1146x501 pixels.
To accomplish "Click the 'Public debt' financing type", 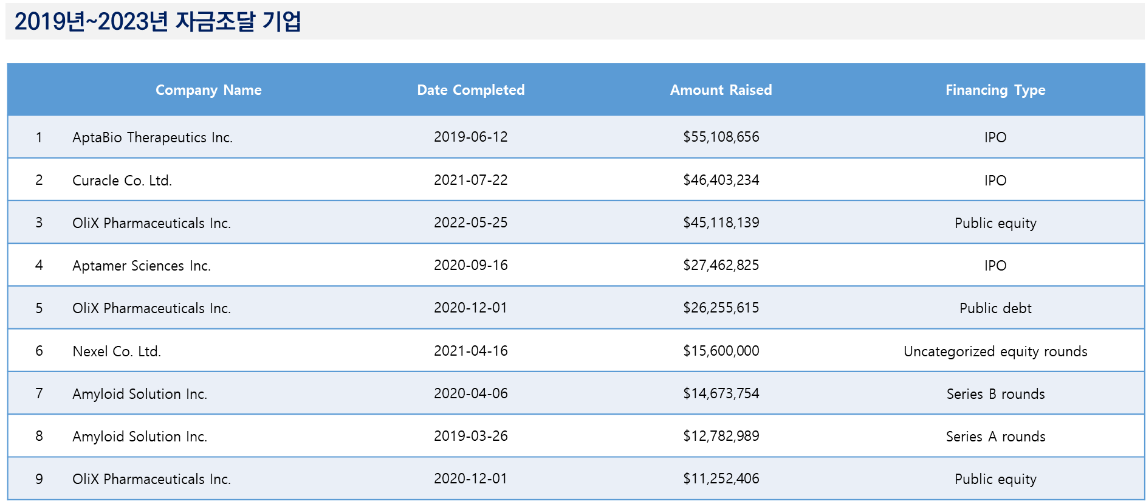I will (x=995, y=308).
